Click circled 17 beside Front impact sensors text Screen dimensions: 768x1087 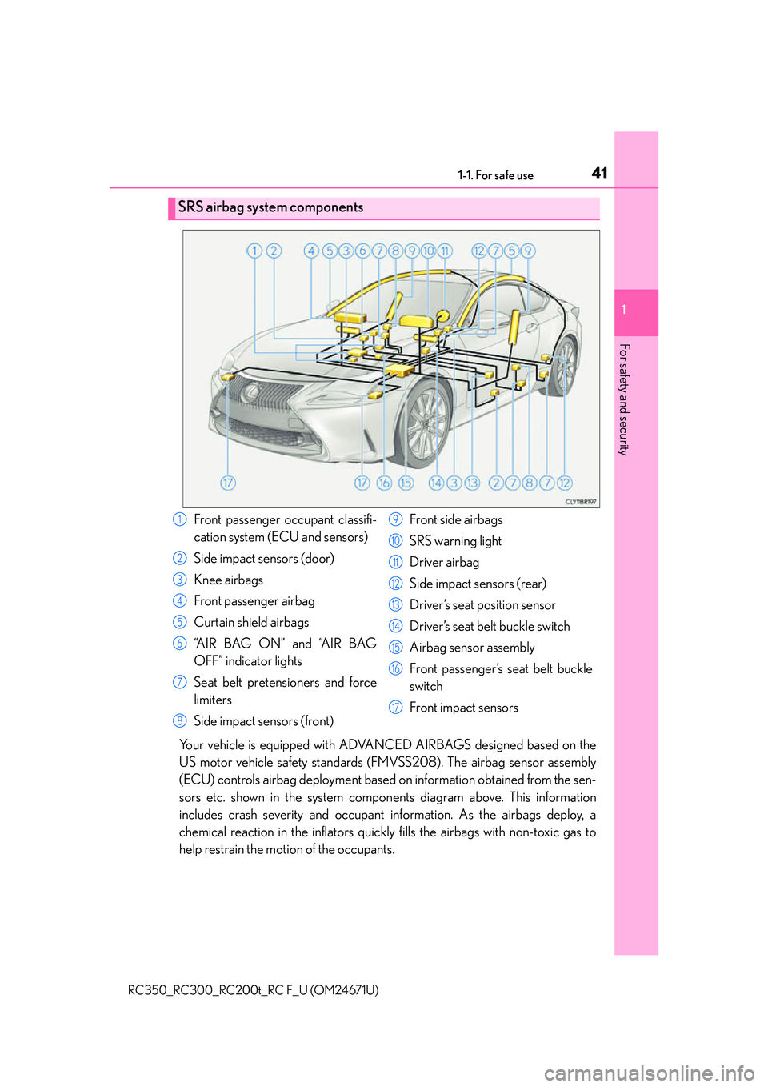(395, 708)
